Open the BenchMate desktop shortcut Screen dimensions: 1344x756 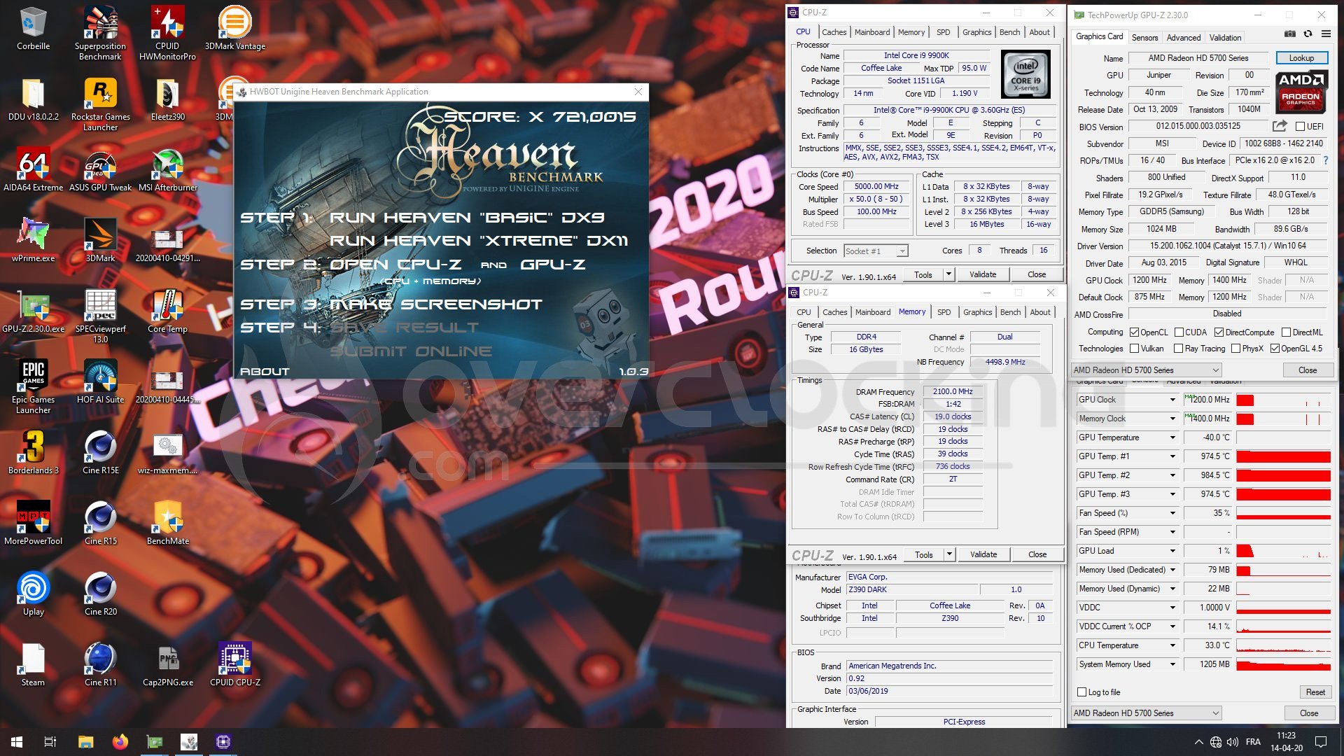point(168,524)
